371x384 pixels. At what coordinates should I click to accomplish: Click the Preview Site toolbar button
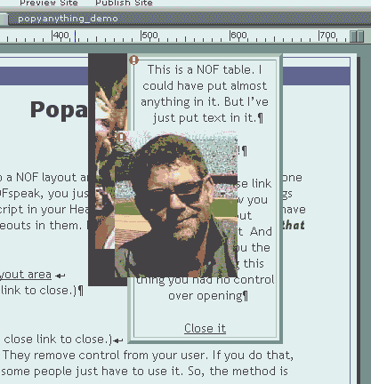pos(49,3)
